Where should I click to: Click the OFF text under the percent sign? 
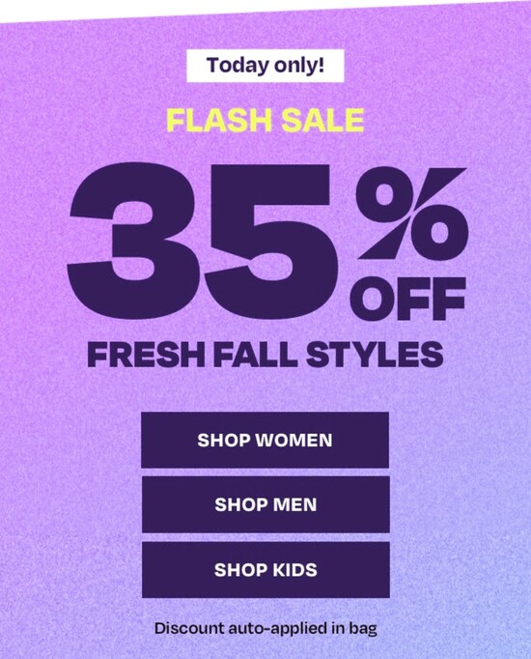click(408, 298)
